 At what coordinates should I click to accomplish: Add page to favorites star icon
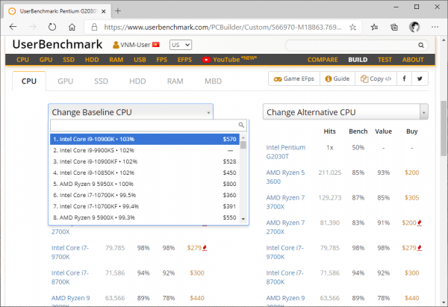coord(353,27)
